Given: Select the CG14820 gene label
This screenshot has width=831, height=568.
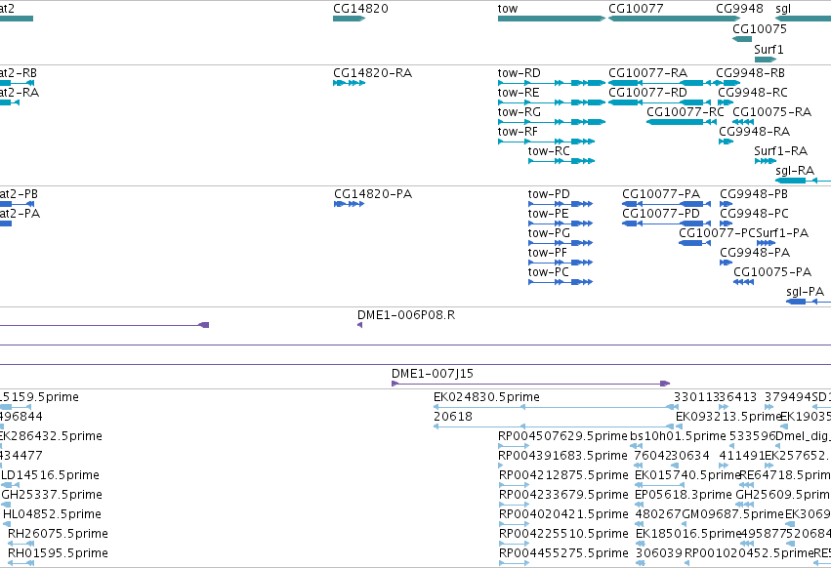Looking at the screenshot, I should pos(360,9).
